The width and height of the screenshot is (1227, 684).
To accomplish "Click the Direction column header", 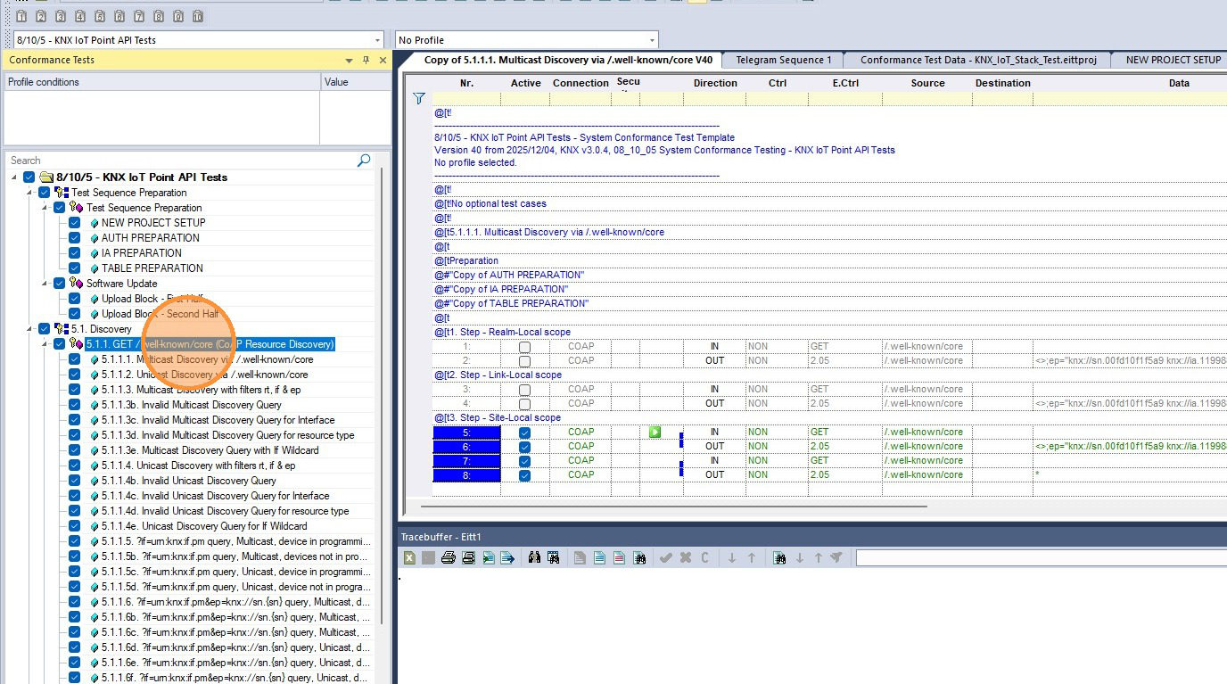I will (715, 83).
